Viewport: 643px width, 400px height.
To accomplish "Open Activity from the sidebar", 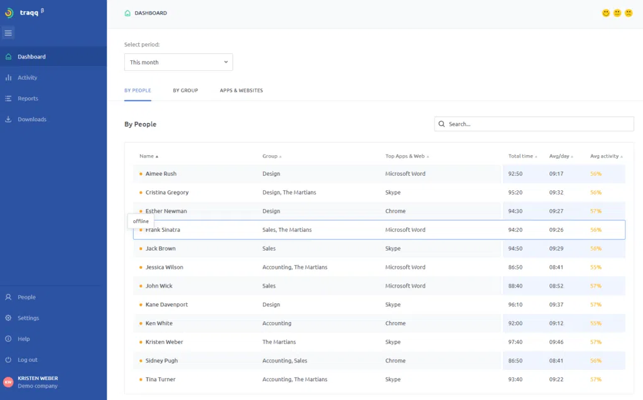I will (x=27, y=78).
